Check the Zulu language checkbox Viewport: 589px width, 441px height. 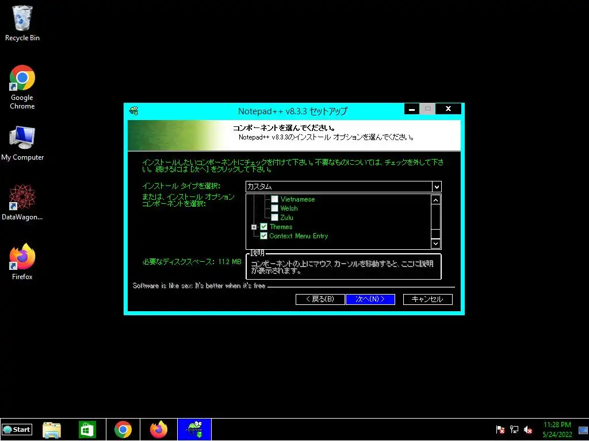coord(274,218)
